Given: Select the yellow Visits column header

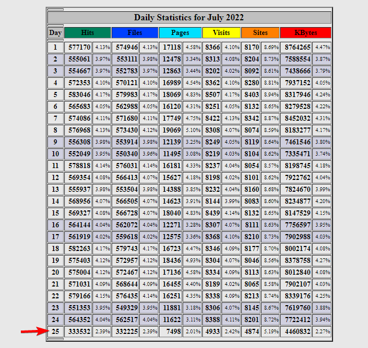Looking at the screenshot, I should pos(221,33).
